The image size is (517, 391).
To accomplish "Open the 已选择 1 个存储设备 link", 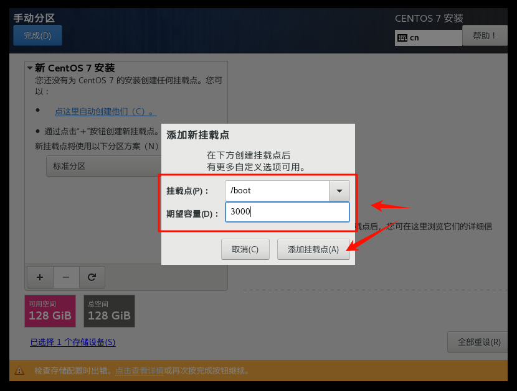I will [73, 343].
